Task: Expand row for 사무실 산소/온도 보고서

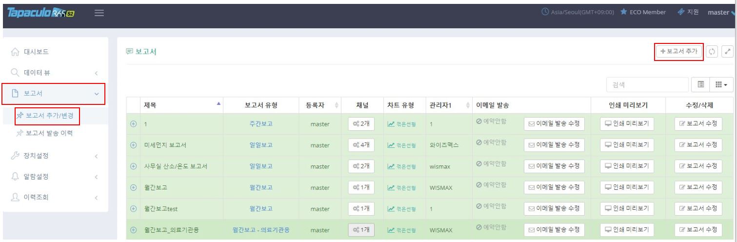Action: tap(133, 166)
